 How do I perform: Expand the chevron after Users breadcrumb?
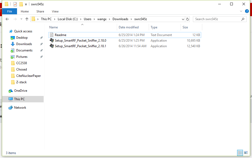point(94,19)
